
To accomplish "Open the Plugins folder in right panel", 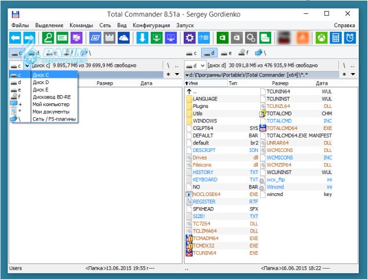I will pyautogui.click(x=201, y=106).
